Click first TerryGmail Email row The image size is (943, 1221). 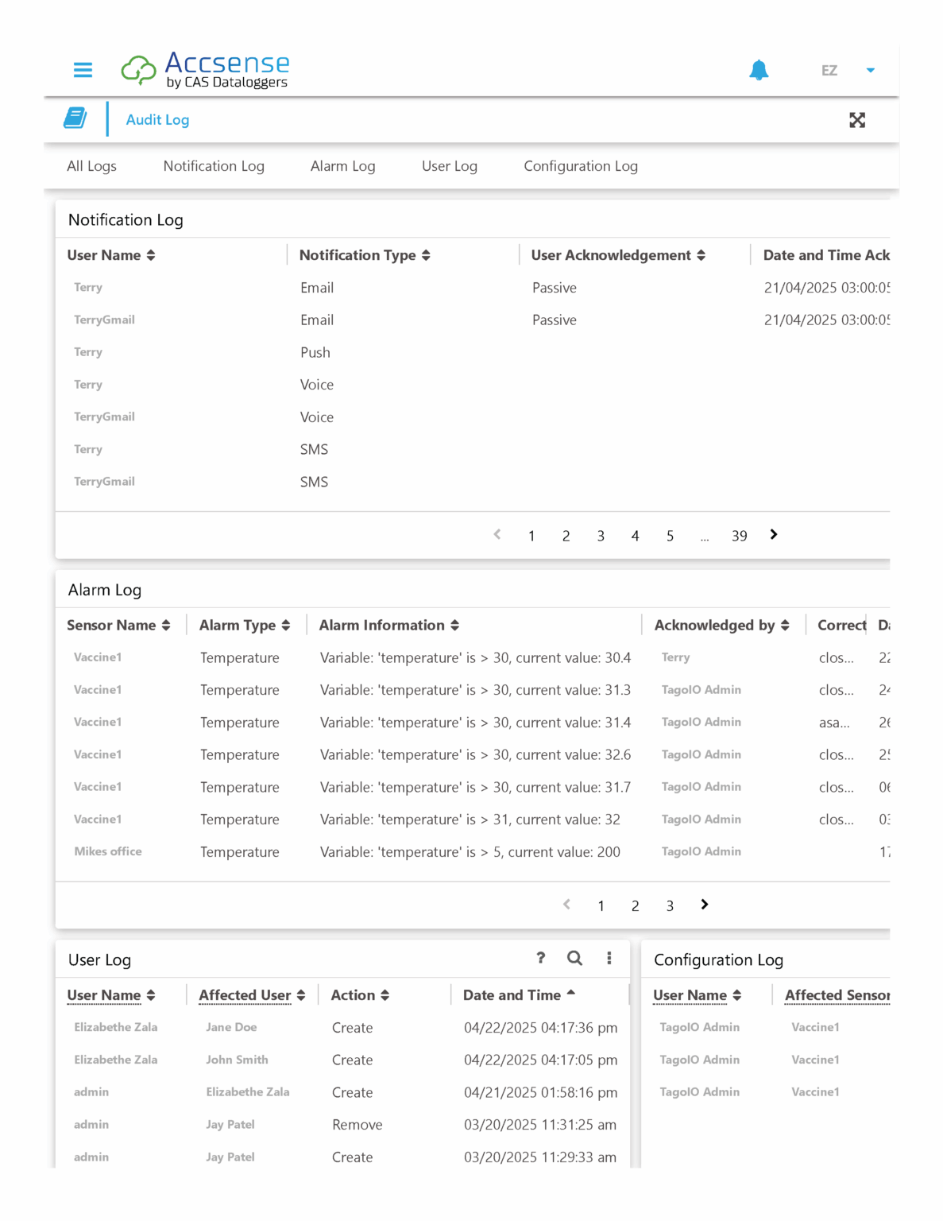[473, 320]
